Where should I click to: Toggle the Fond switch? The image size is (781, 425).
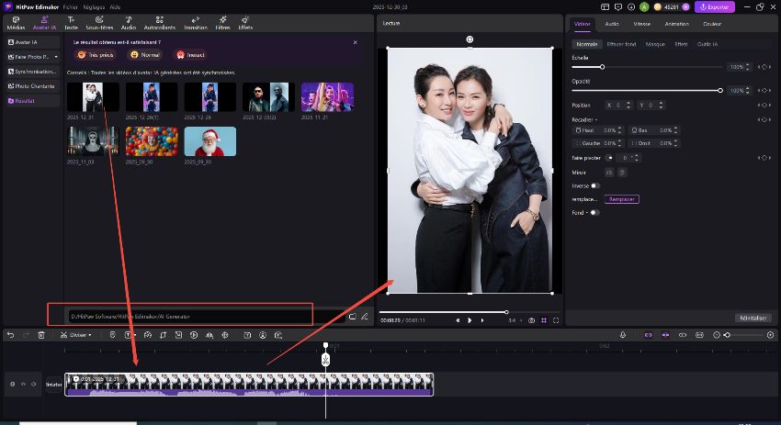pos(594,212)
